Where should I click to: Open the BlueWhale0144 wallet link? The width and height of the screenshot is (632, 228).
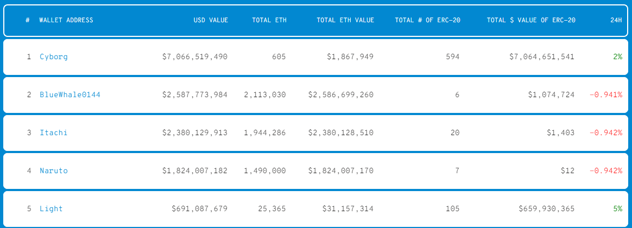pos(70,95)
